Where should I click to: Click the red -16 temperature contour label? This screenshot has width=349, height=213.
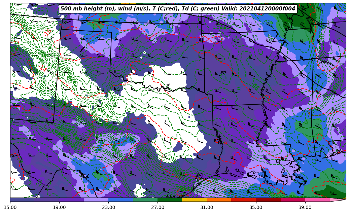coord(48,32)
